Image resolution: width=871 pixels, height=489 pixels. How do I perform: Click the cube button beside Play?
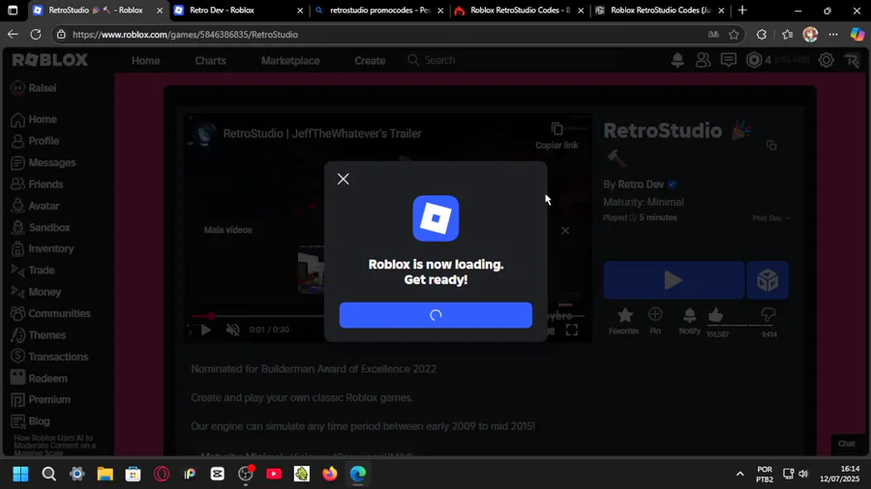767,280
